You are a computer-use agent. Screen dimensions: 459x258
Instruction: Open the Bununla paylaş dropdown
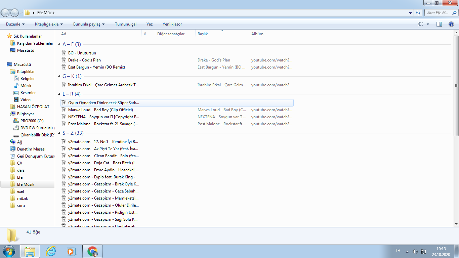pos(89,24)
